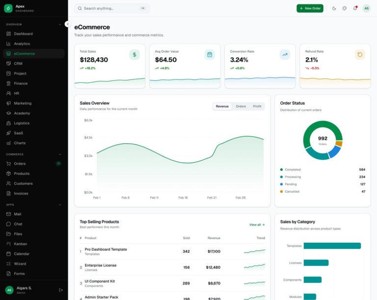
Task: Open Mail app in sidebar
Action: pyautogui.click(x=34, y=214)
